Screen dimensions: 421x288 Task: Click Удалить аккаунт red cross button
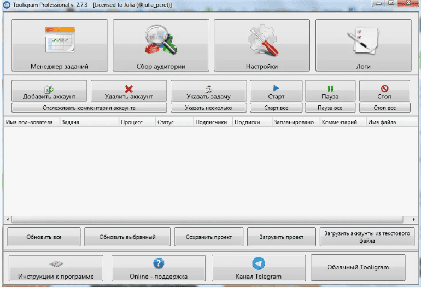pyautogui.click(x=128, y=91)
